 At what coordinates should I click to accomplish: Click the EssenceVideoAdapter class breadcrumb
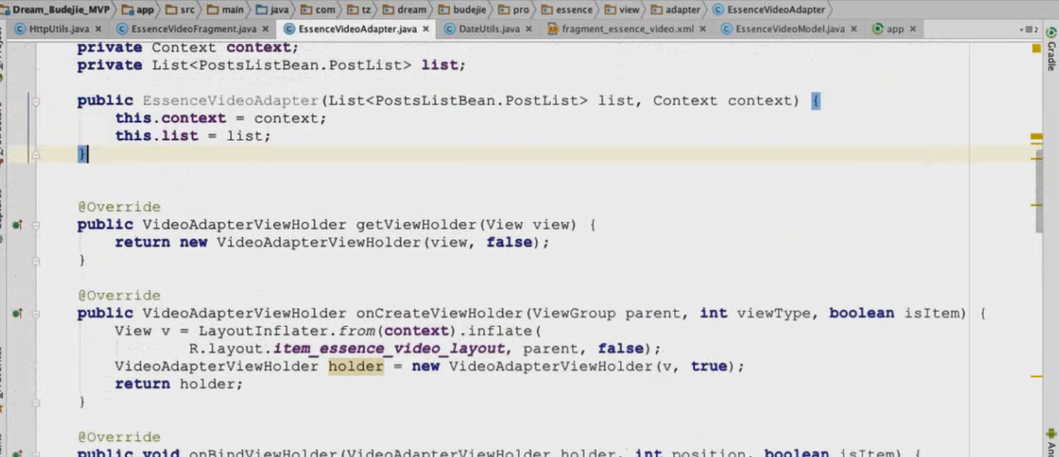click(768, 10)
